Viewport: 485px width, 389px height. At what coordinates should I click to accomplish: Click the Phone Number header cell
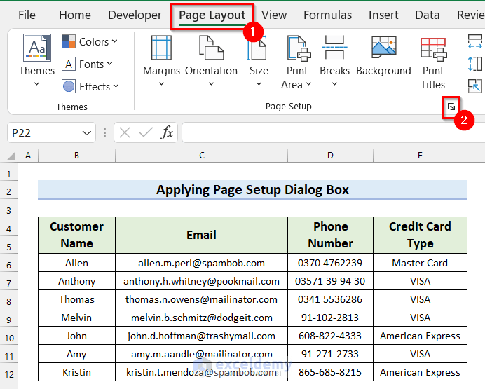(x=330, y=235)
